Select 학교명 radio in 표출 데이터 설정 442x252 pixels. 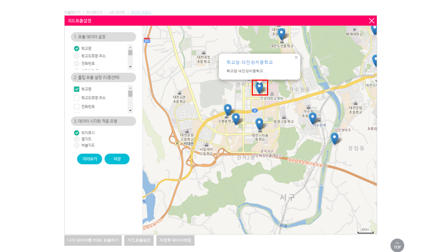tap(76, 48)
